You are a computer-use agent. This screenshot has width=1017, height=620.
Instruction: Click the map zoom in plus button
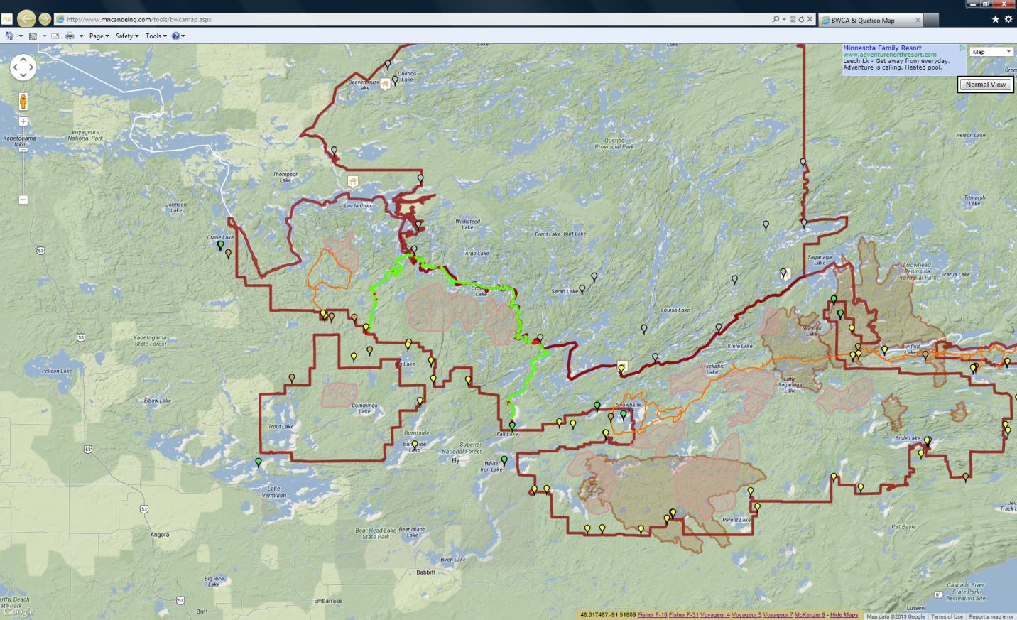coord(23,121)
